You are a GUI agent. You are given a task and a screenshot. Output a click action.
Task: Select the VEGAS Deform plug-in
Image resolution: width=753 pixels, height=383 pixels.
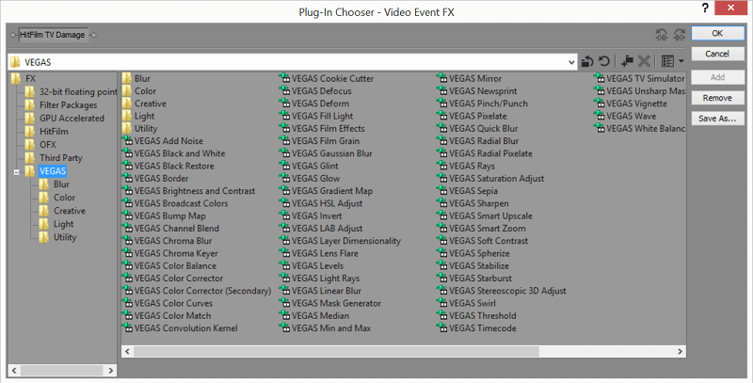click(x=314, y=104)
